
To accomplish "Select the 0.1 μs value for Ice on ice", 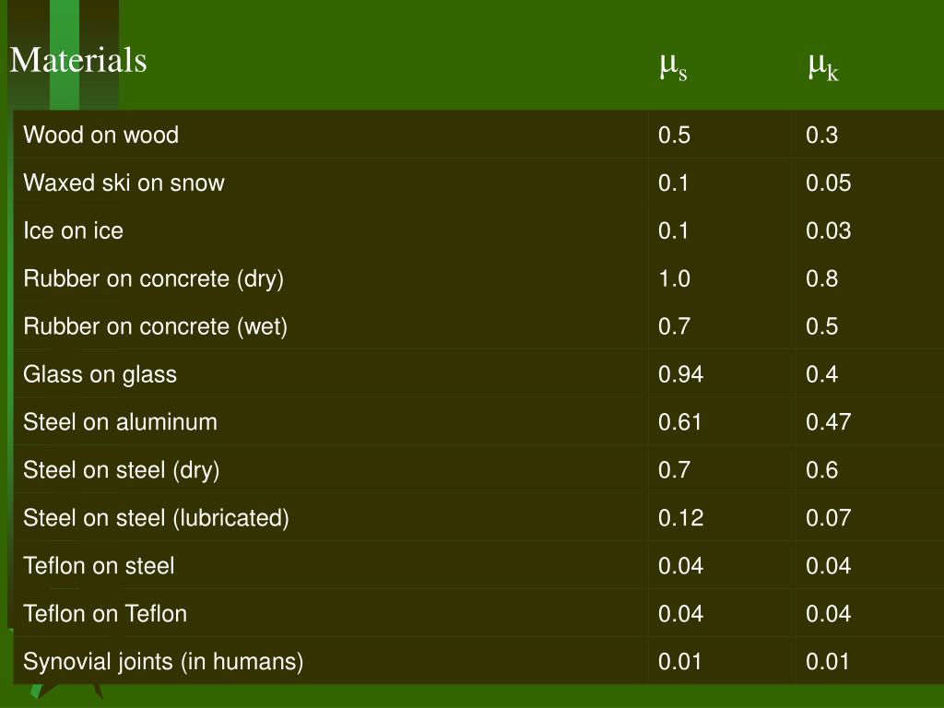I will pyautogui.click(x=673, y=230).
